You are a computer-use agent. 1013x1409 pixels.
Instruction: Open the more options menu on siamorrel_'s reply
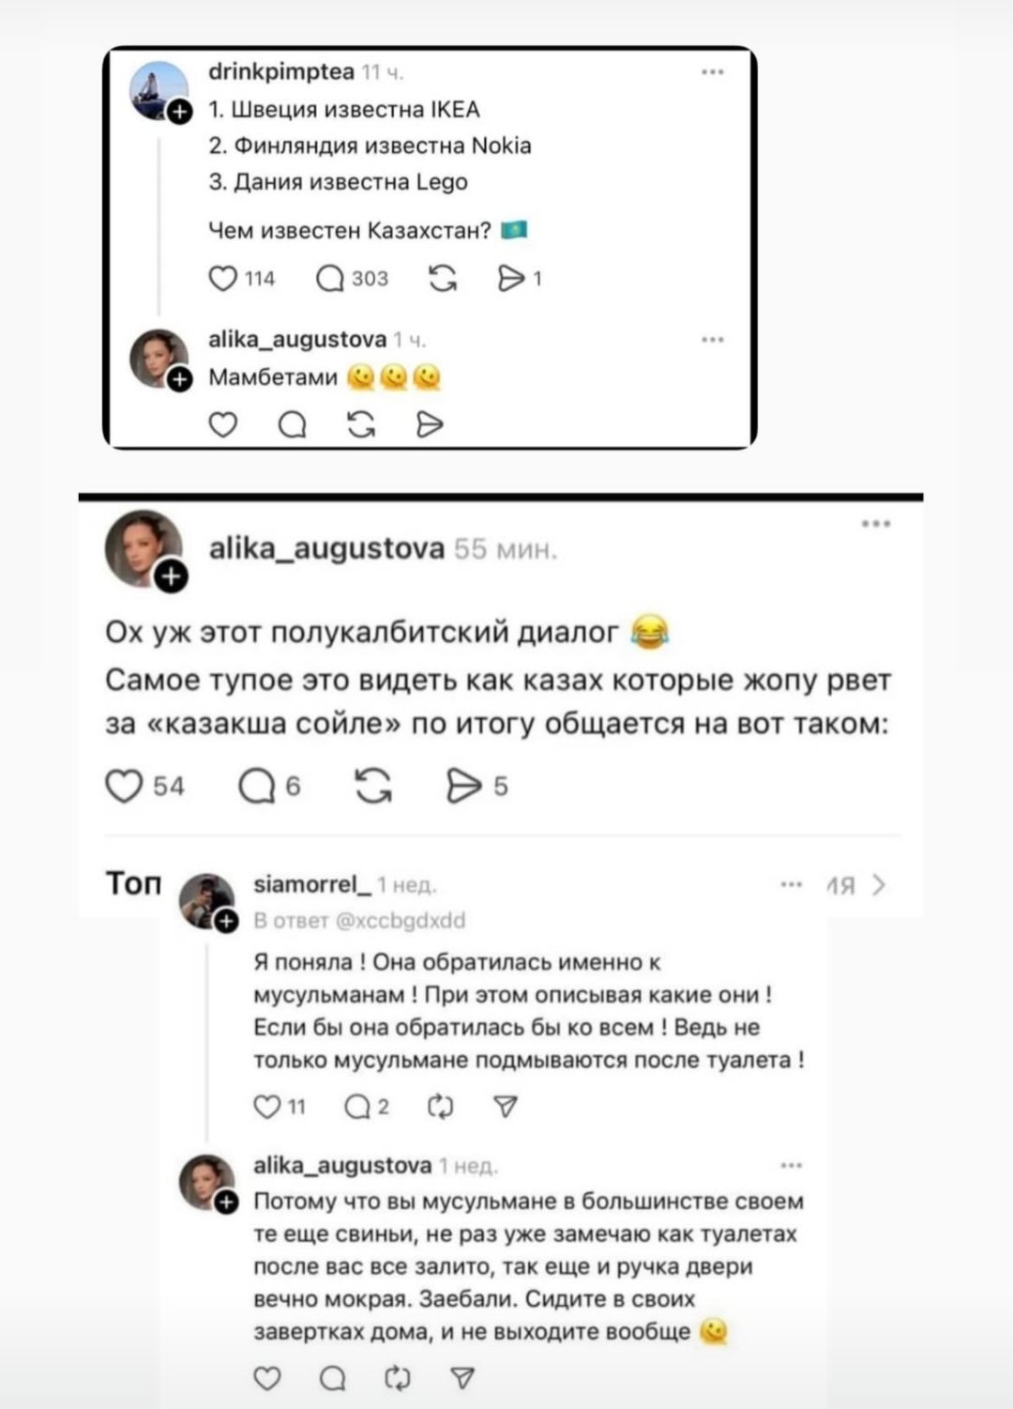pyautogui.click(x=792, y=884)
